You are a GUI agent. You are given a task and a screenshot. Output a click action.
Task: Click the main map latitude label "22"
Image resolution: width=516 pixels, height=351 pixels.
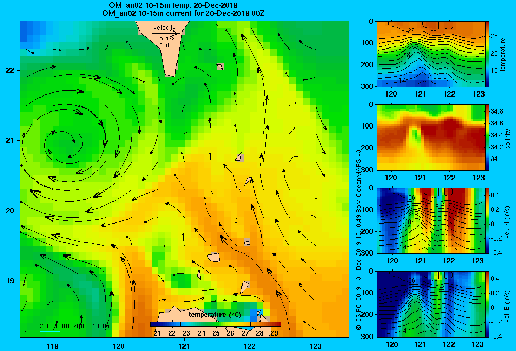pyautogui.click(x=10, y=70)
